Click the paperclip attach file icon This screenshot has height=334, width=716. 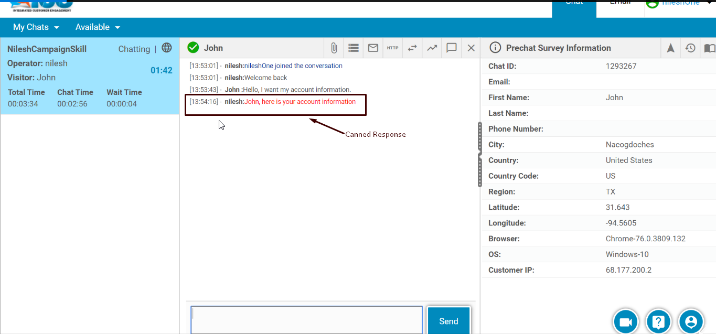click(x=334, y=48)
